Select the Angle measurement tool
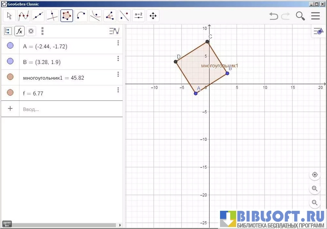 click(110, 16)
